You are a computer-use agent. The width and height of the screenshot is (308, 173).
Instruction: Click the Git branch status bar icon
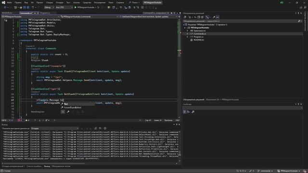(258, 171)
